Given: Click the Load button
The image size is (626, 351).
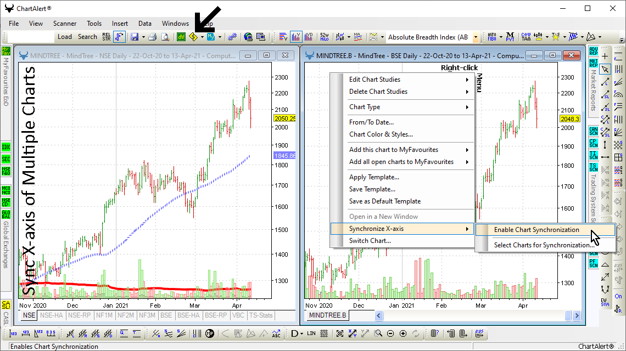Looking at the screenshot, I should pyautogui.click(x=65, y=37).
